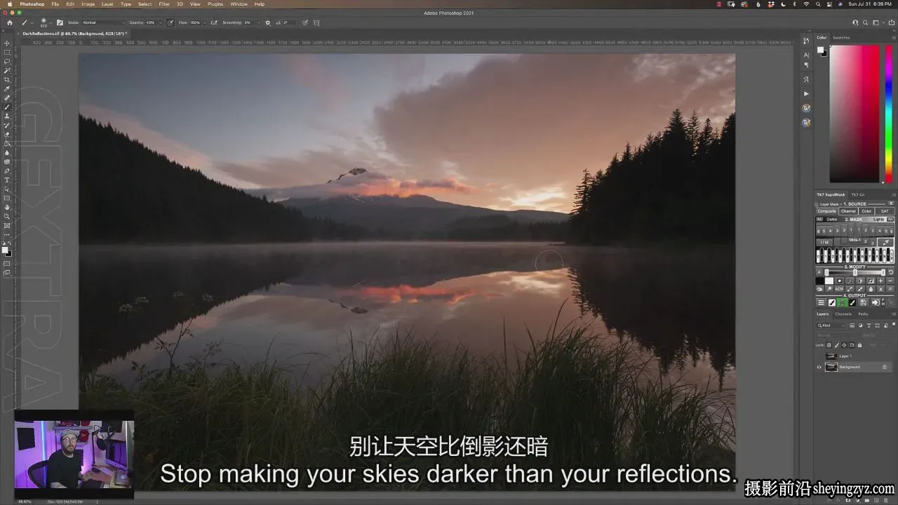This screenshot has height=505, width=898.
Task: Click the TK7 reset arrow beside the Modify slider
Action: pos(891,272)
